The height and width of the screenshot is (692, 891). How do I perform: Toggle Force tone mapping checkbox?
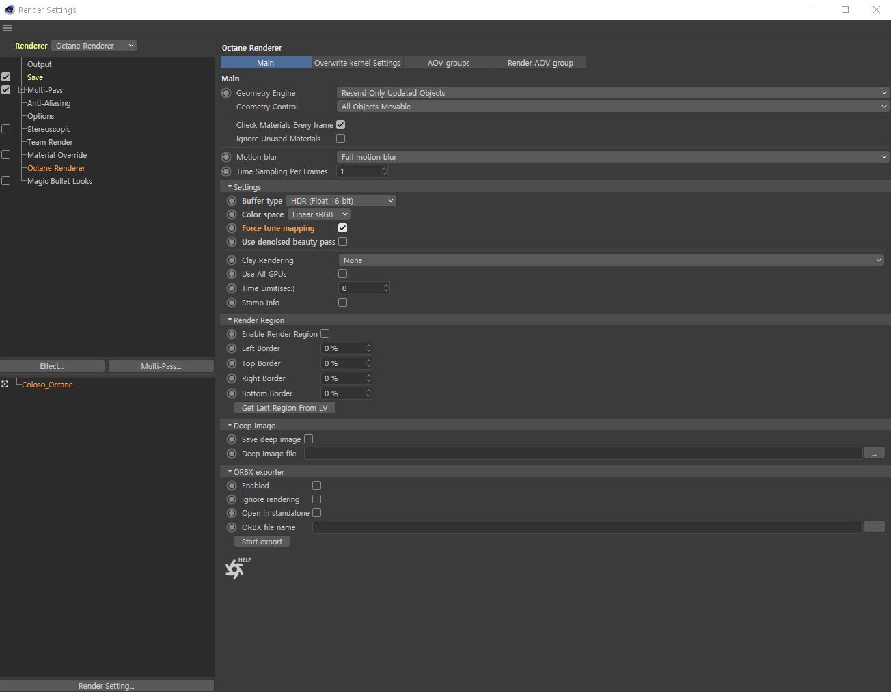coord(342,228)
